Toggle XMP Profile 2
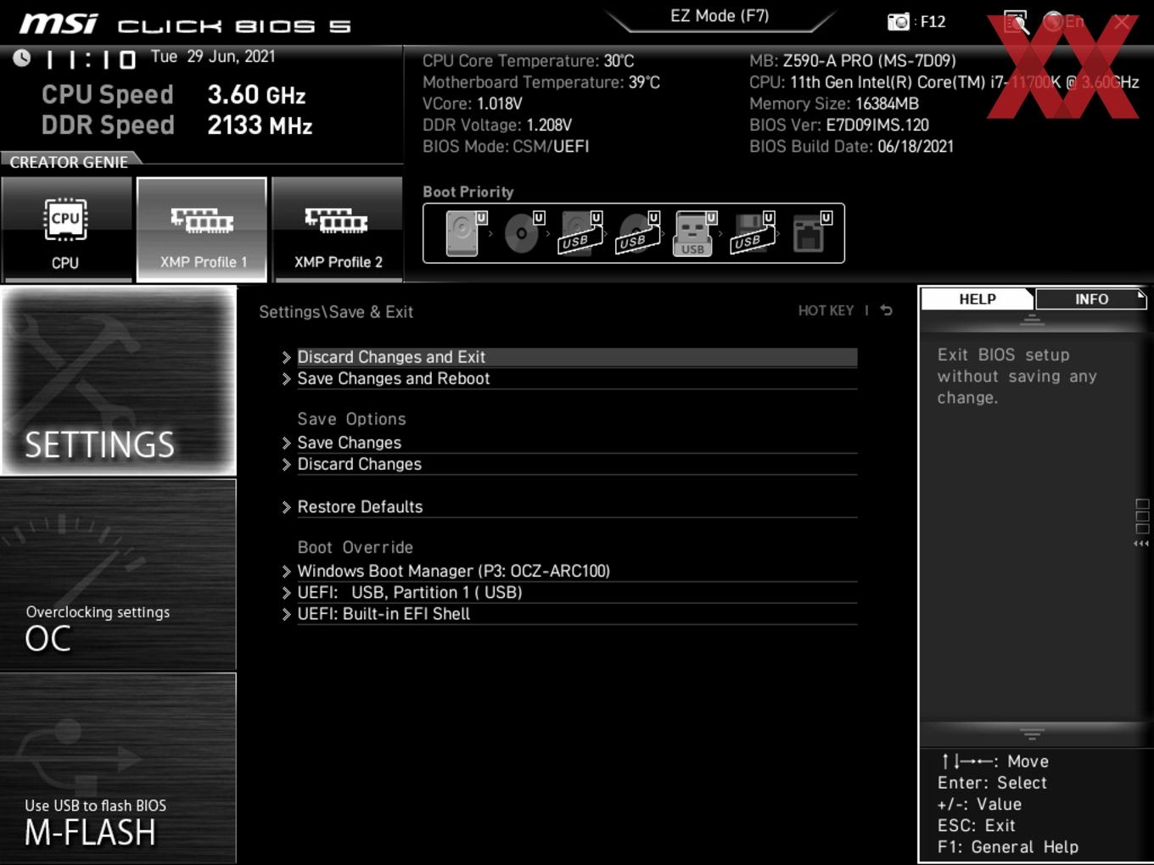 (x=337, y=229)
